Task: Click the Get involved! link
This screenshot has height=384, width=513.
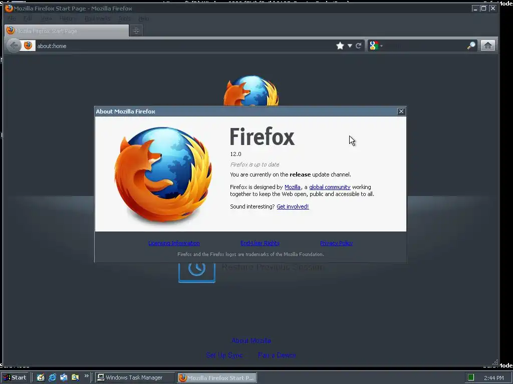Action: 293,206
